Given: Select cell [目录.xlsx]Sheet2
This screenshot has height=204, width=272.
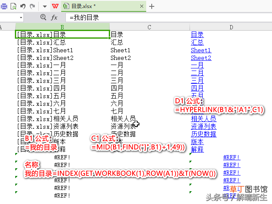Looking at the screenshot, I should (x=62, y=58).
